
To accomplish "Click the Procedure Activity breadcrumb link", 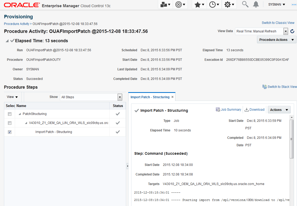I will 16,24.
